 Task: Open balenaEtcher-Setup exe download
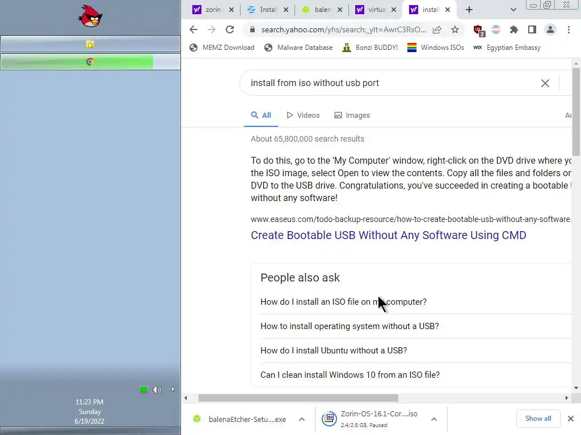[240, 419]
